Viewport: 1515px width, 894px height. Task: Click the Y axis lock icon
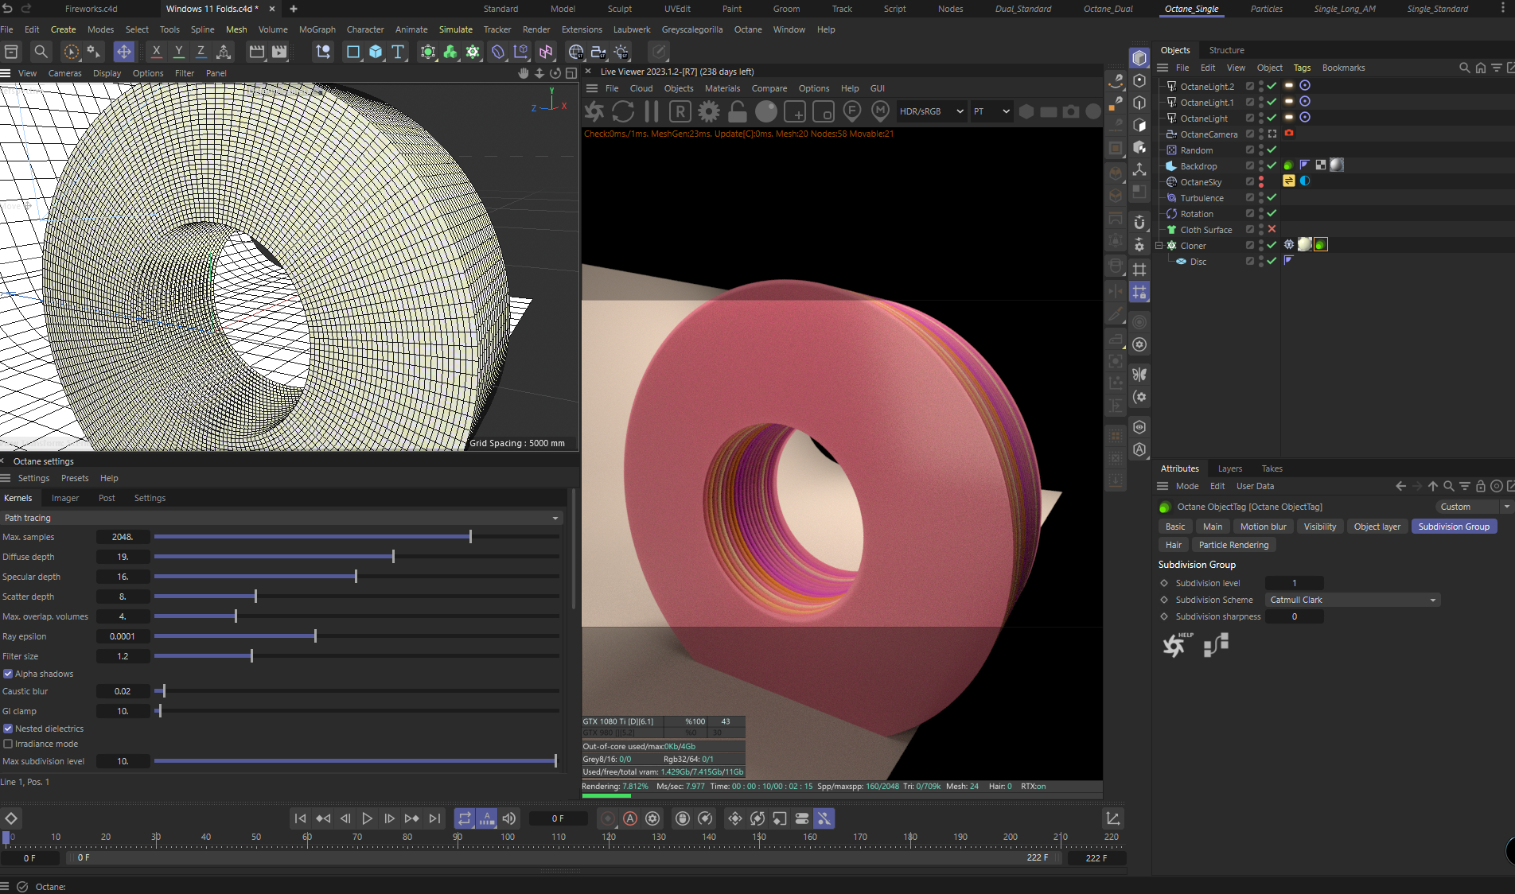178,52
